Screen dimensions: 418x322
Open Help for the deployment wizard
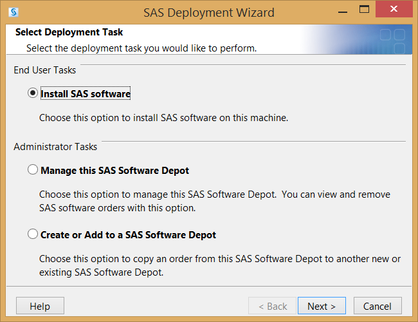point(40,306)
